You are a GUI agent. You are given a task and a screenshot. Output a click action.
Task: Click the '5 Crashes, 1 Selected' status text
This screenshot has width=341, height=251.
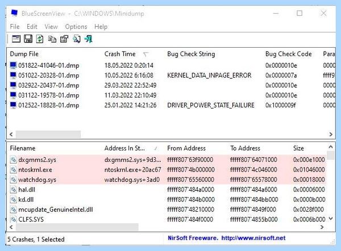click(36, 239)
